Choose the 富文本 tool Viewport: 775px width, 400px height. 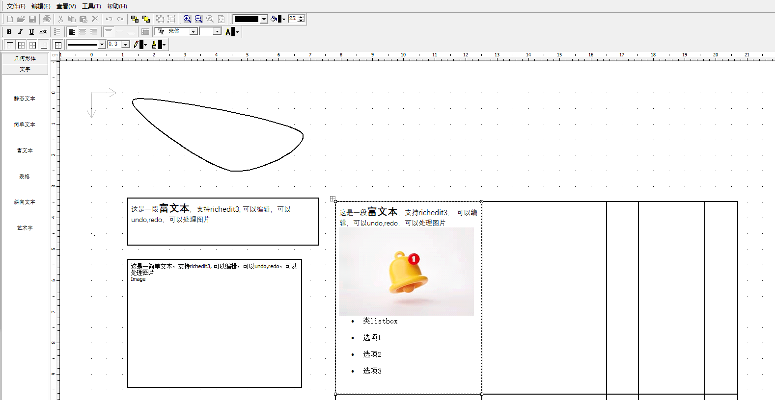click(x=25, y=150)
